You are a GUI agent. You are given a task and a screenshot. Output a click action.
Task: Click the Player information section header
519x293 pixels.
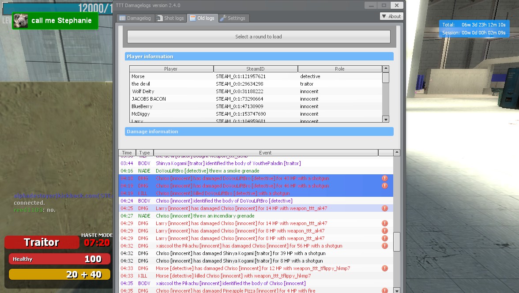[259, 56]
